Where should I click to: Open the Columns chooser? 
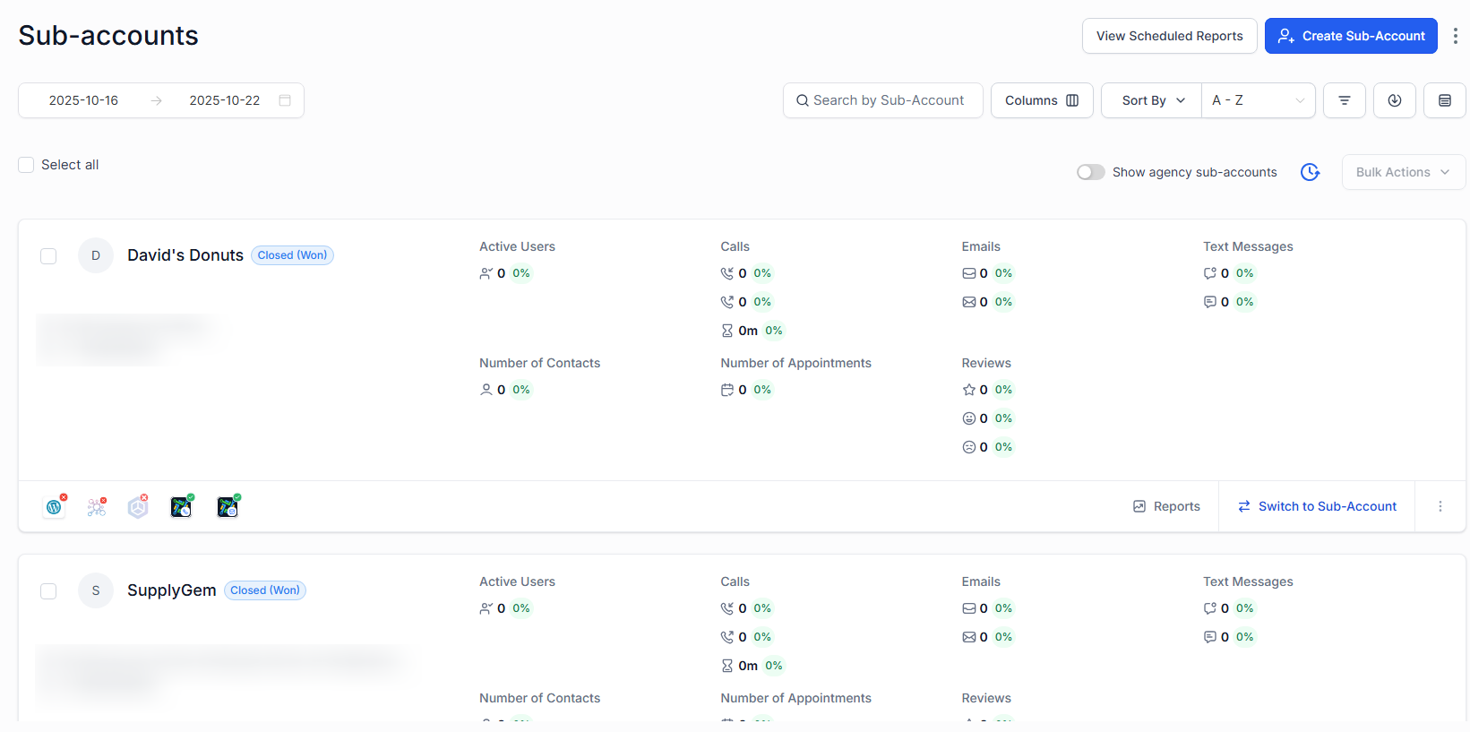coord(1041,100)
